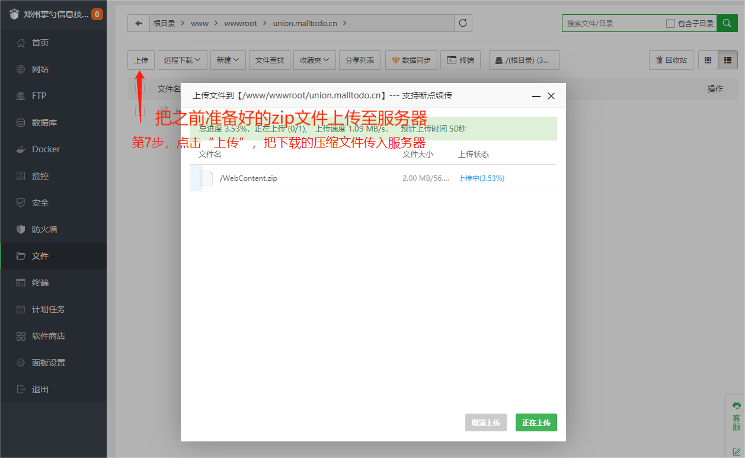This screenshot has width=745, height=458.
Task: Open the 首页 home icon in sidebar
Action: click(21, 43)
